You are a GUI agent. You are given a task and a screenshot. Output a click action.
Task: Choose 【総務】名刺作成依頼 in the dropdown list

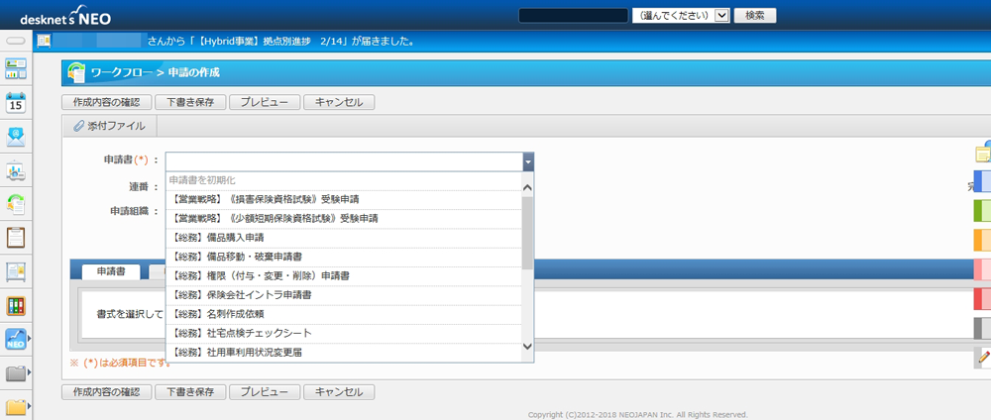point(218,313)
